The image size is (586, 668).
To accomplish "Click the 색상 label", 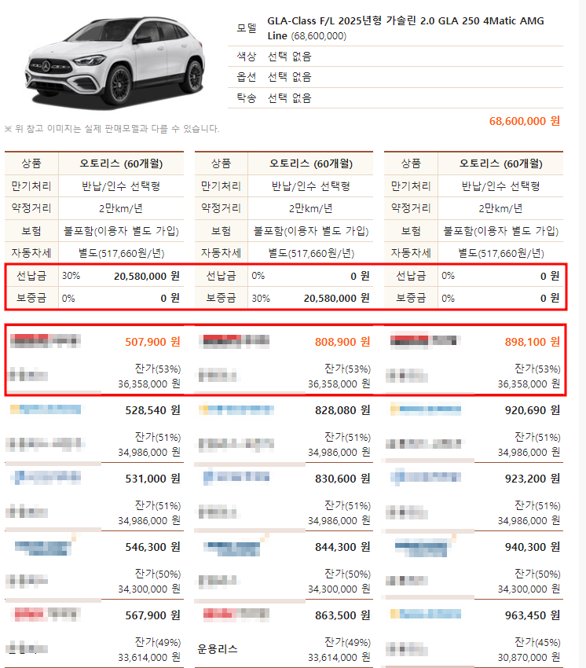I will (247, 57).
